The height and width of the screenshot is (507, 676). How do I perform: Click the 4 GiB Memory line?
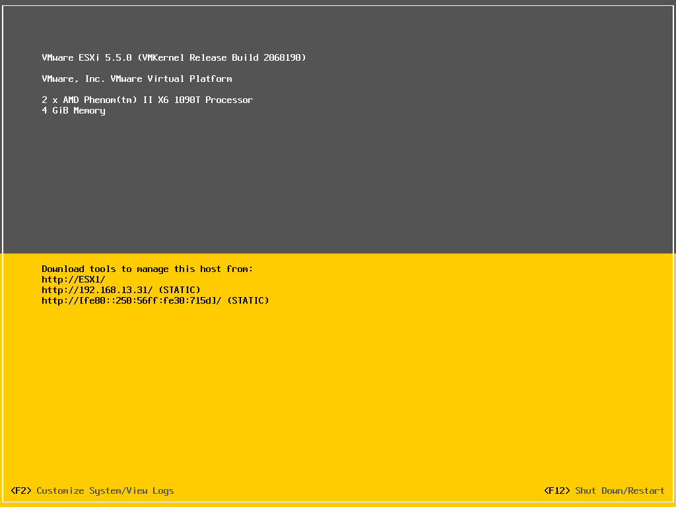coord(73,110)
